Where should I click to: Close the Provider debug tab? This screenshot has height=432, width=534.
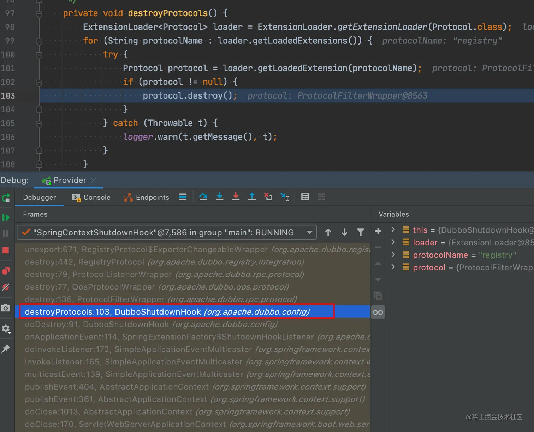(94, 180)
